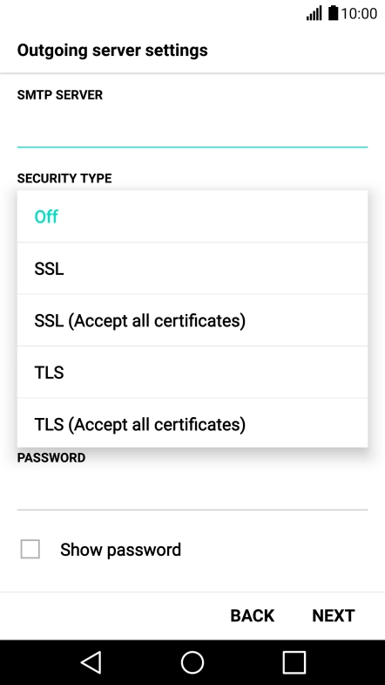Tap the Android back navigation triangle
385x685 pixels.
(x=91, y=662)
